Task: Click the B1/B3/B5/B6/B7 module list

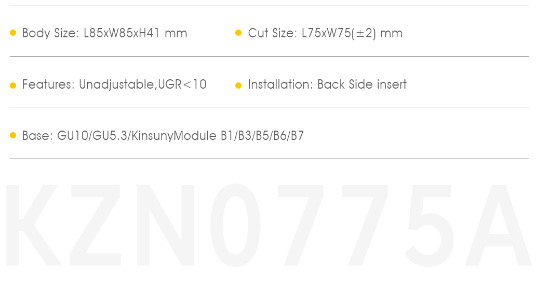Action: click(262, 136)
